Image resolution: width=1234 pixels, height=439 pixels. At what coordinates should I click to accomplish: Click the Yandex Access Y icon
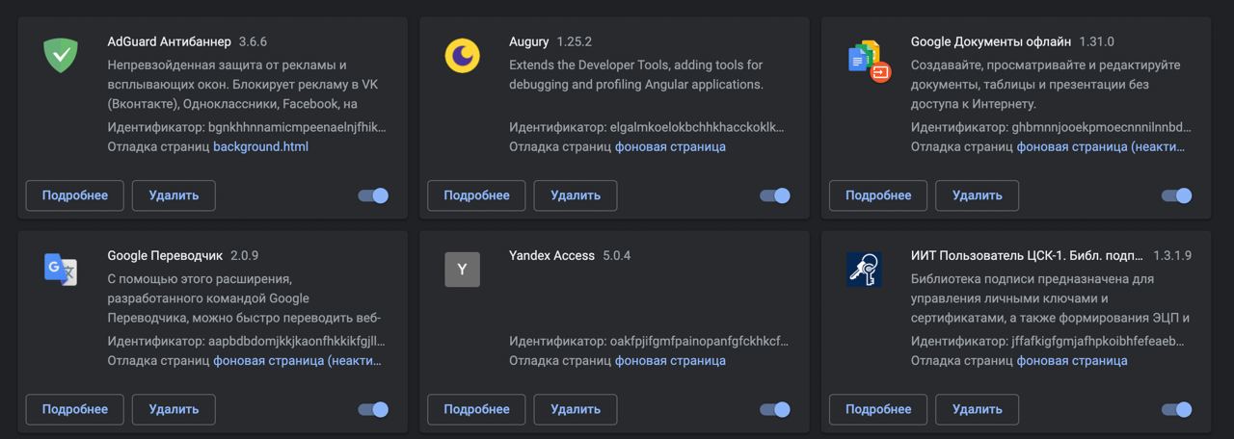[x=462, y=270]
